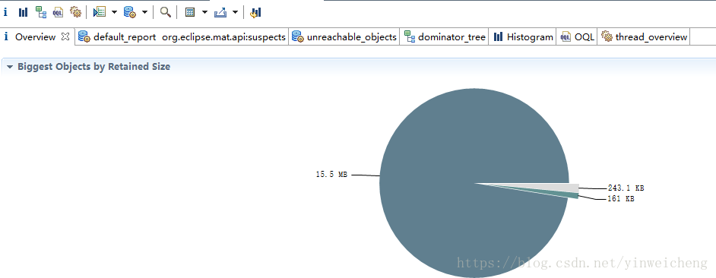This screenshot has width=716, height=278.
Task: Click the export toolbar icon
Action: [x=220, y=12]
